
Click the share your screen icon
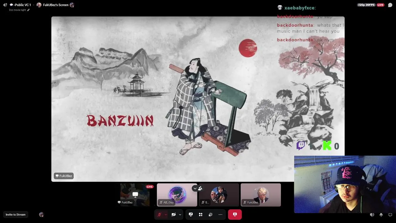coord(191,215)
